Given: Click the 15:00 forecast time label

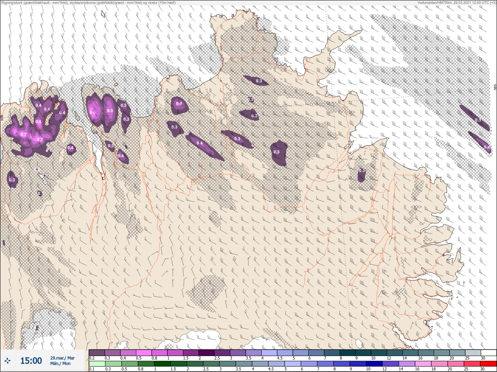Looking at the screenshot, I should (31, 361).
